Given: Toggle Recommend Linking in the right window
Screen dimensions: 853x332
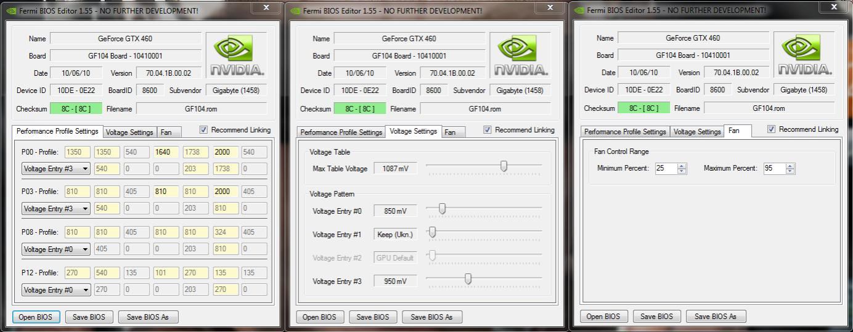Looking at the screenshot, I should [x=772, y=129].
